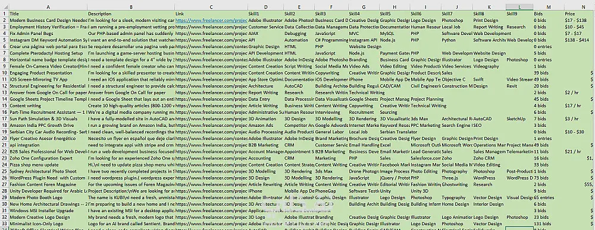Select "Engaging Product Presentation" title cell

pyautogui.click(x=48, y=73)
